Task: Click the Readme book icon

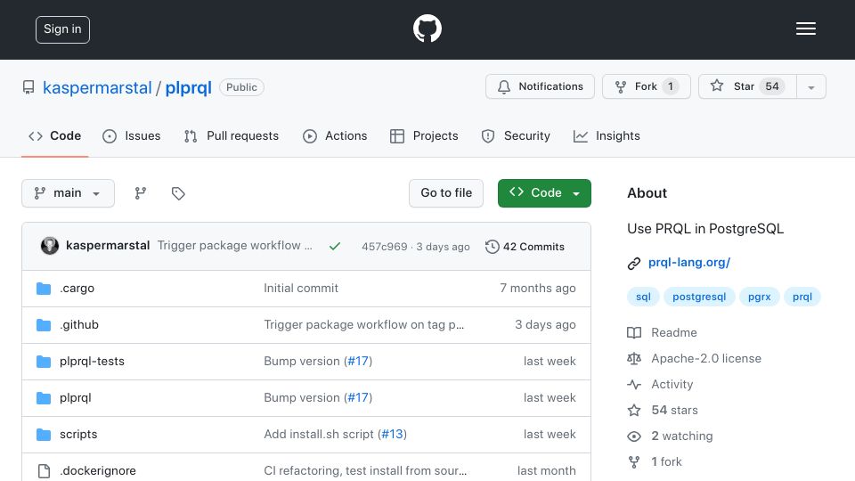Action: coord(634,332)
